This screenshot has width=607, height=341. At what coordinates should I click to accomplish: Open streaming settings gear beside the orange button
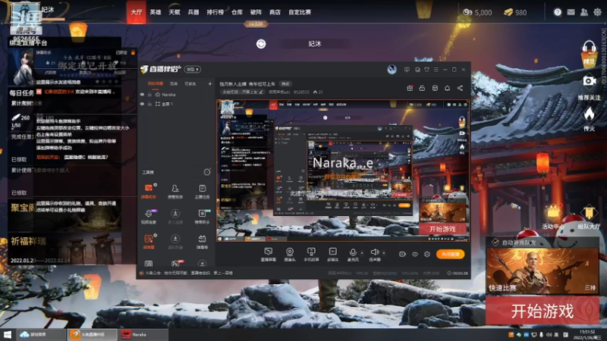point(427,254)
